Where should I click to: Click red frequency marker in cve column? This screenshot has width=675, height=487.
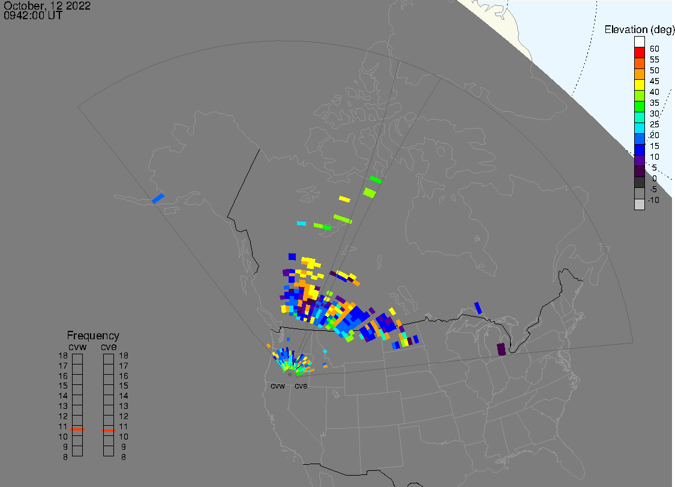click(109, 430)
